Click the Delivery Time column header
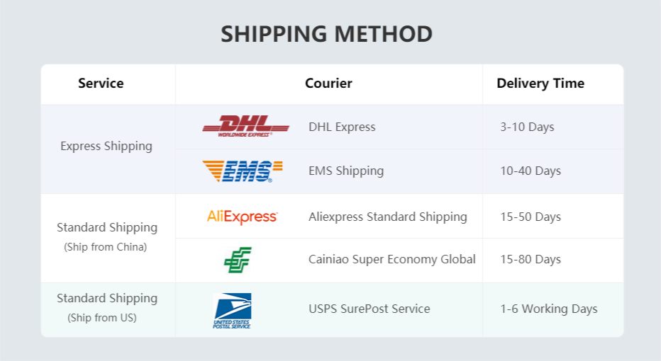661x361 pixels. (540, 84)
